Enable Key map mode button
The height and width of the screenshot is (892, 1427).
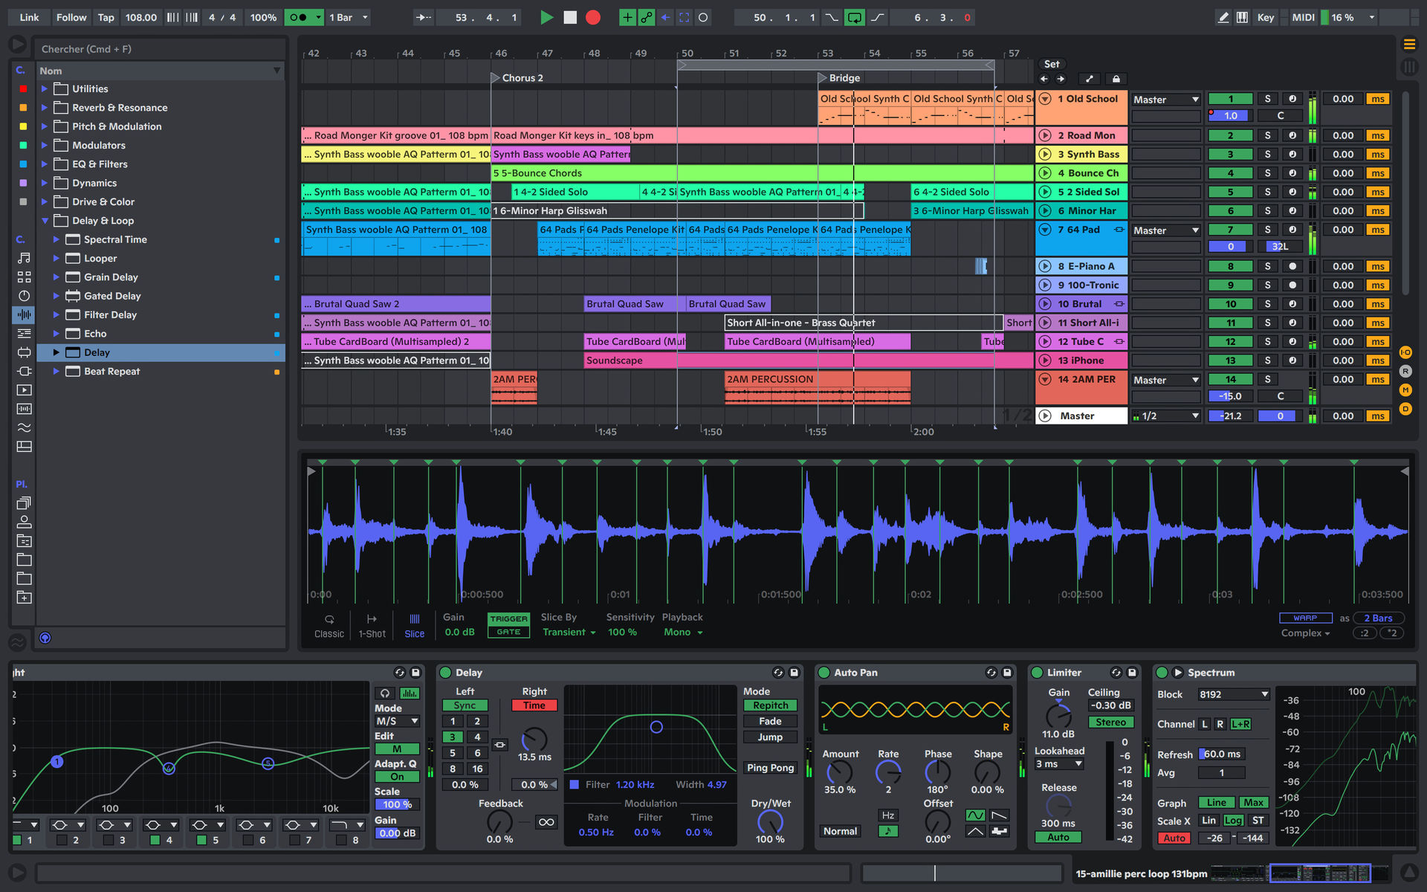click(1265, 17)
